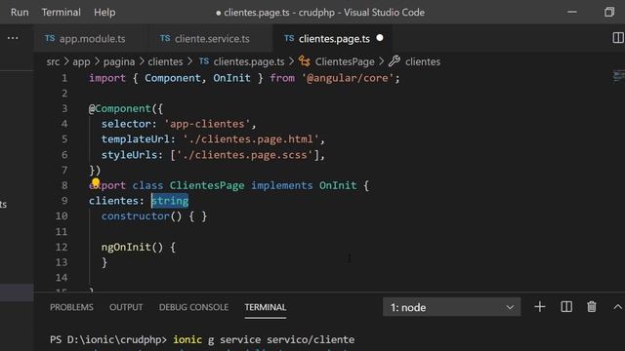This screenshot has width=625, height=351.
Task: Minimize the Visual Studio Code window
Action: tap(572, 12)
